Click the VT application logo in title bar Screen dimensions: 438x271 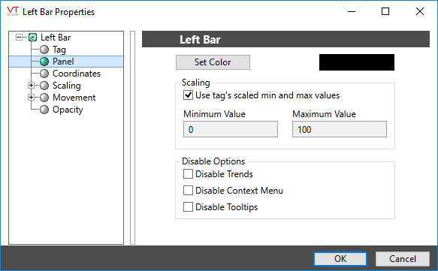click(x=13, y=11)
